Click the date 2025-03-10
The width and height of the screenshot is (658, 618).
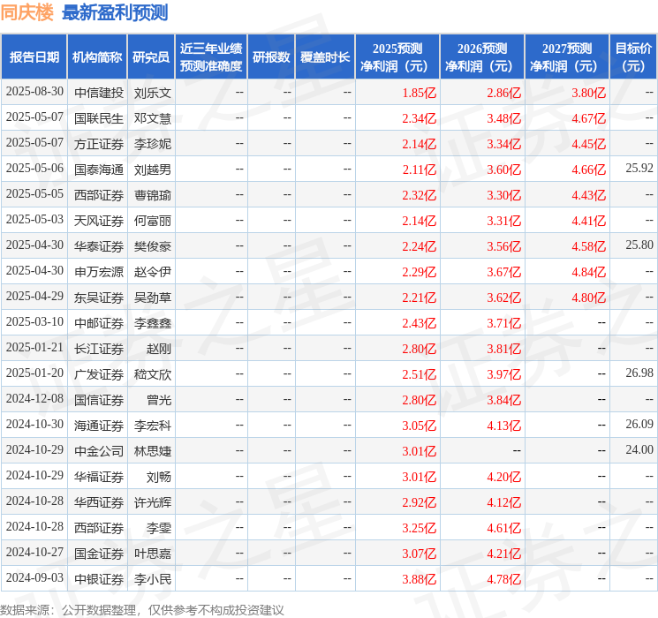(34, 322)
